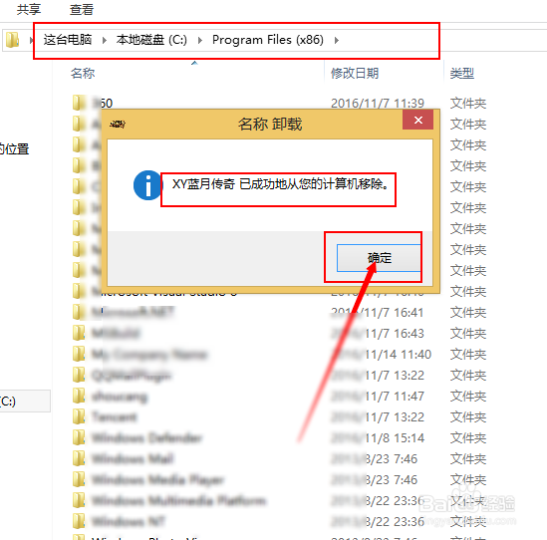Click the folder icon in the address bar
547x540 pixels.
click(12, 40)
